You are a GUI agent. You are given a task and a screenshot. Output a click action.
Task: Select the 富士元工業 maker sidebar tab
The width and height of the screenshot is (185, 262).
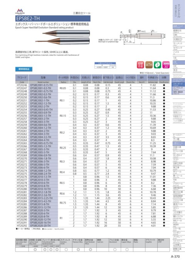tap(179, 192)
